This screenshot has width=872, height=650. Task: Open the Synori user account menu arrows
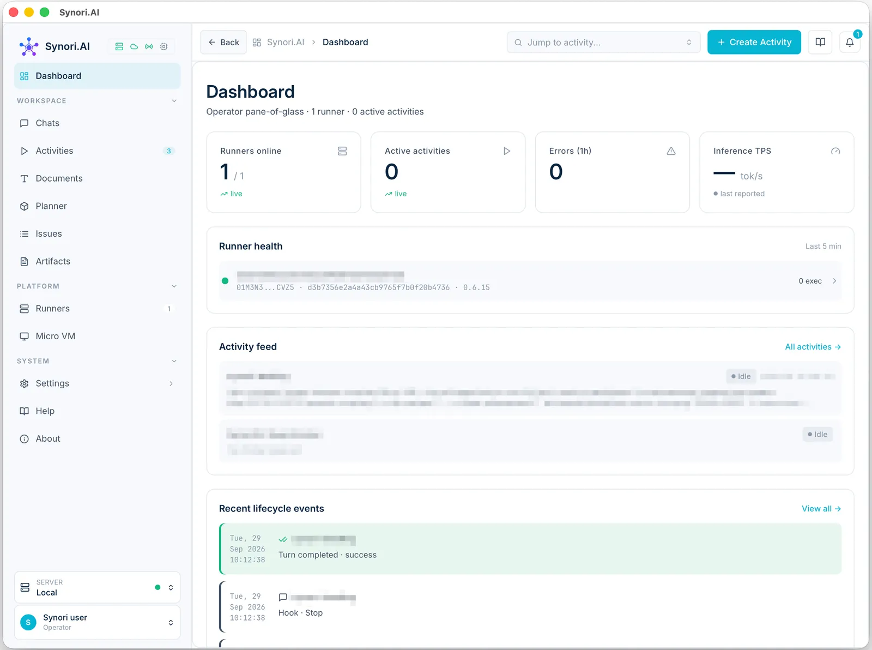(171, 622)
